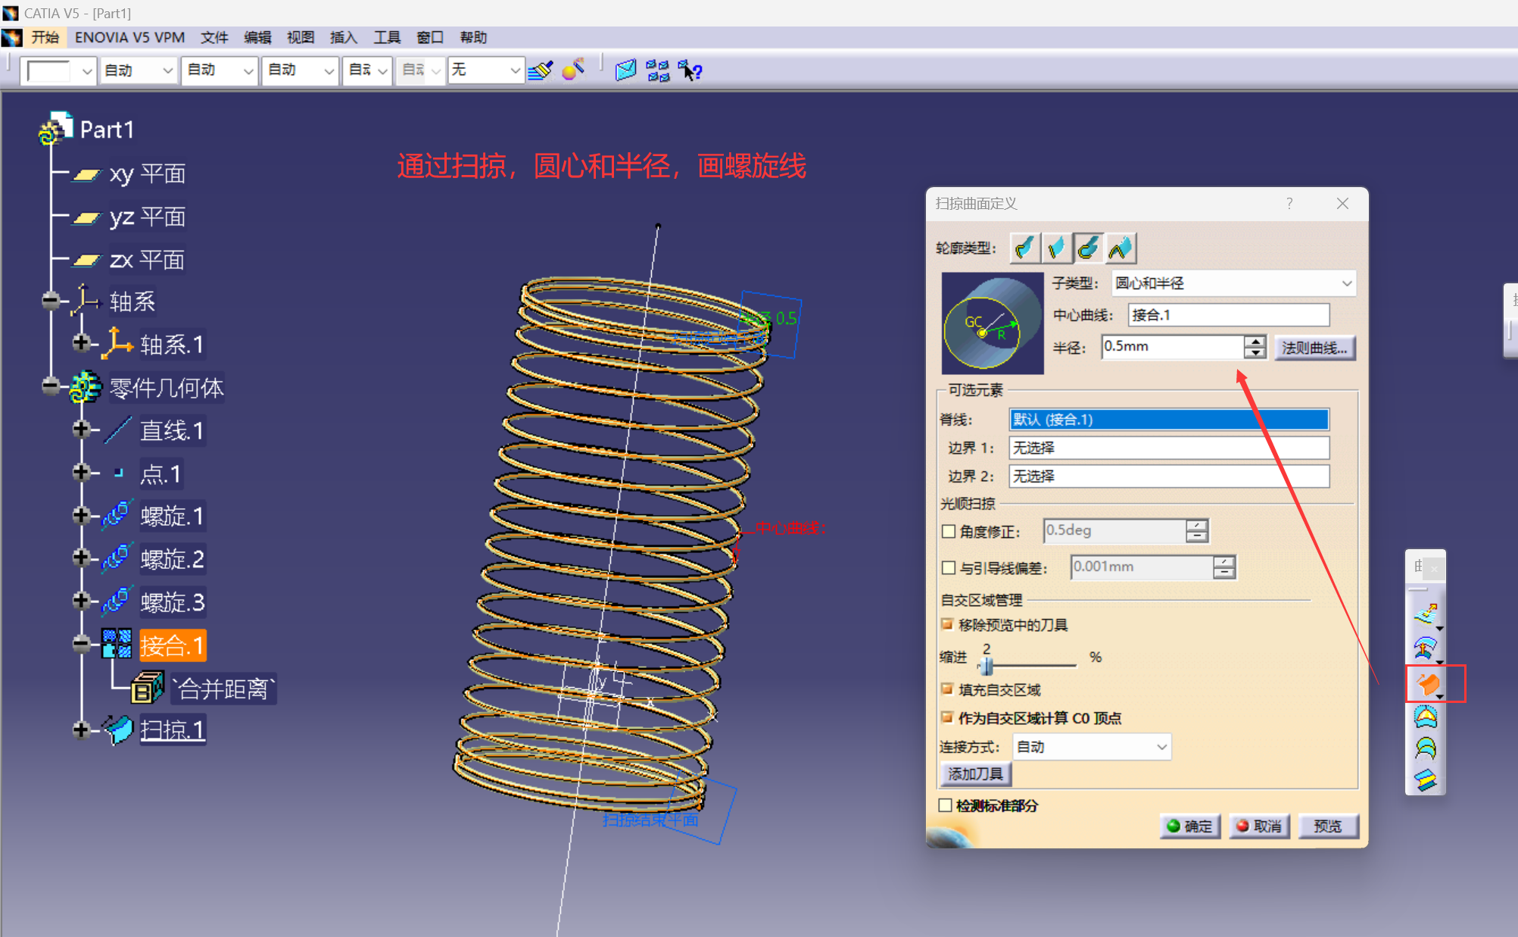Select the sweep surface tool highlighted in red

(x=1428, y=684)
